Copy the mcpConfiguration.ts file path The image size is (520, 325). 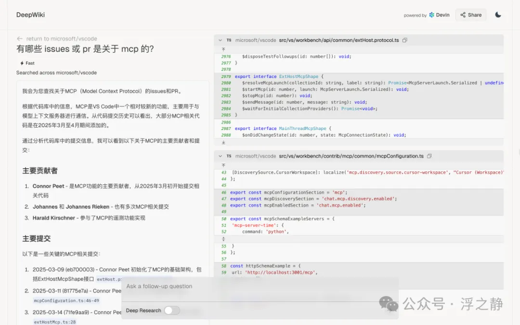[429, 156]
